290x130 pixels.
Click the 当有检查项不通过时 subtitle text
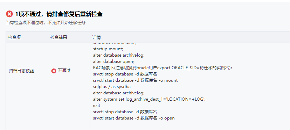[46, 23]
